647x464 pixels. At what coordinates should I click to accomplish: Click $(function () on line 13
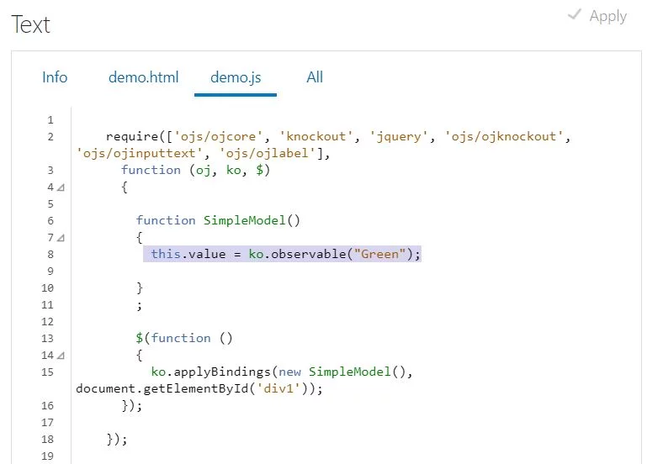(x=184, y=338)
